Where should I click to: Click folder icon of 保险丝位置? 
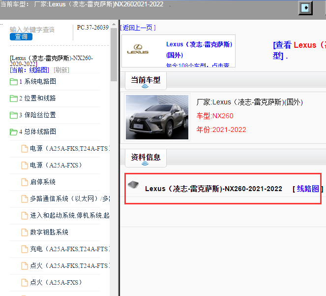[x=14, y=115]
